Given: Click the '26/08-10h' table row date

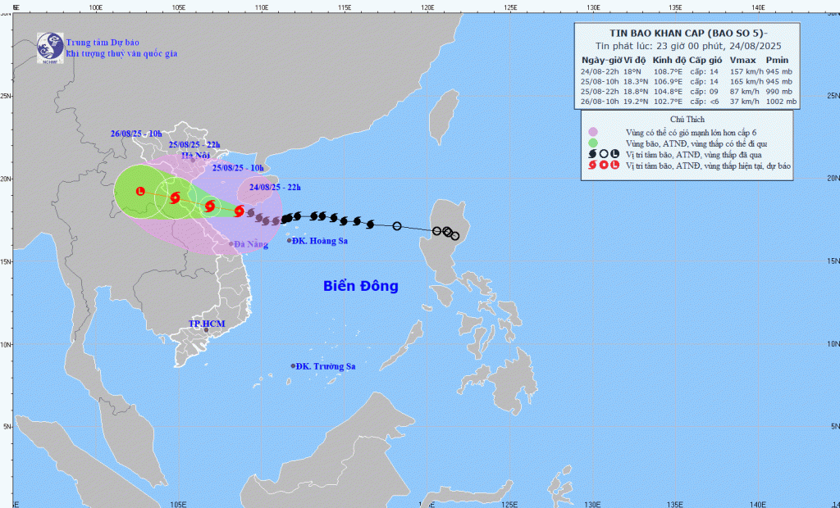Looking at the screenshot, I should click(600, 101).
